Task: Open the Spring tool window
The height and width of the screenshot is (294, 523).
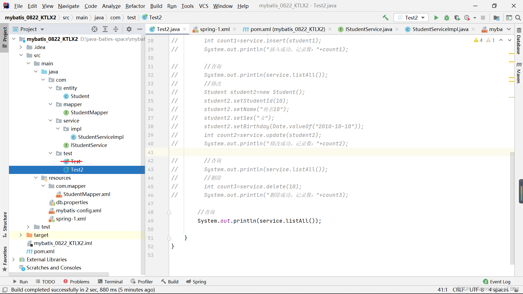Action: 196,282
